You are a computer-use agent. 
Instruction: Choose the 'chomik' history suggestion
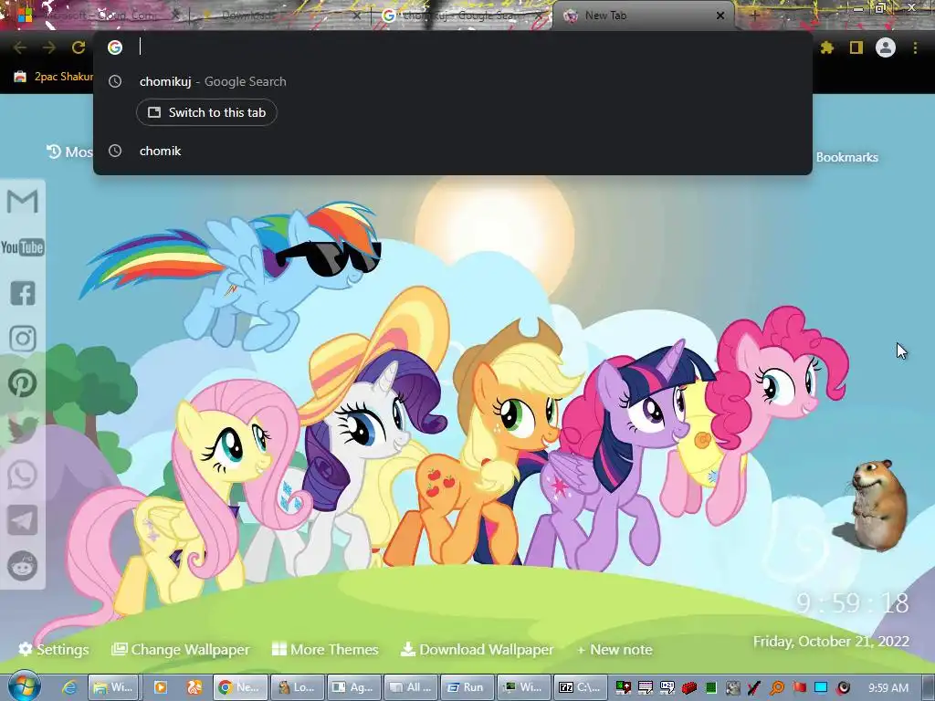[453, 151]
